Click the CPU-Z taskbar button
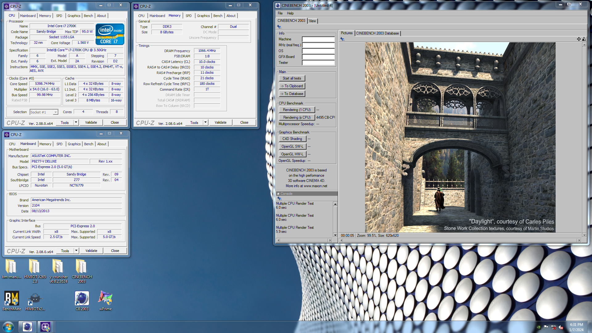The width and height of the screenshot is (592, 333). pos(45,327)
